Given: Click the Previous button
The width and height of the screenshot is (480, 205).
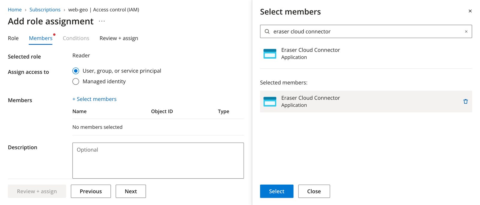Looking at the screenshot, I should (x=91, y=191).
